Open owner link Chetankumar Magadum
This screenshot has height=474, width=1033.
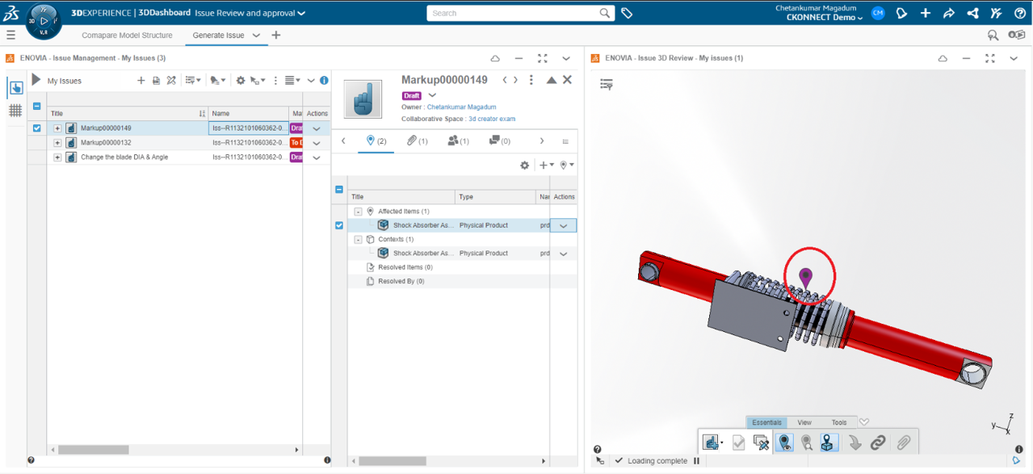click(x=462, y=107)
